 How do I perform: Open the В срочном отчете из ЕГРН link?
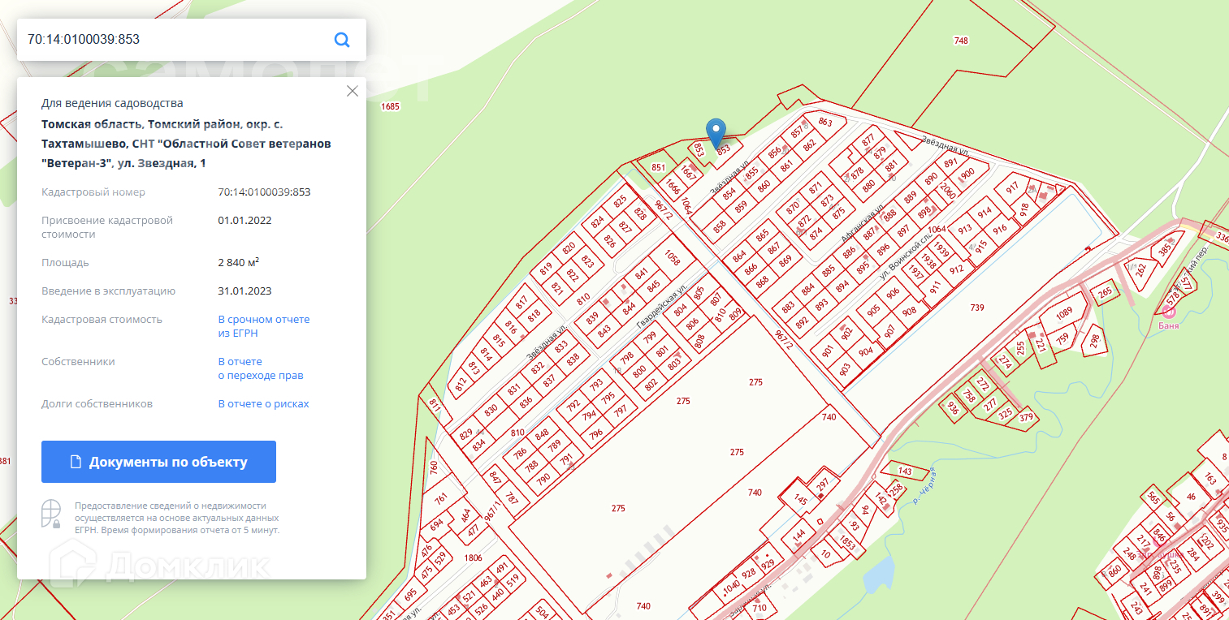click(x=264, y=326)
